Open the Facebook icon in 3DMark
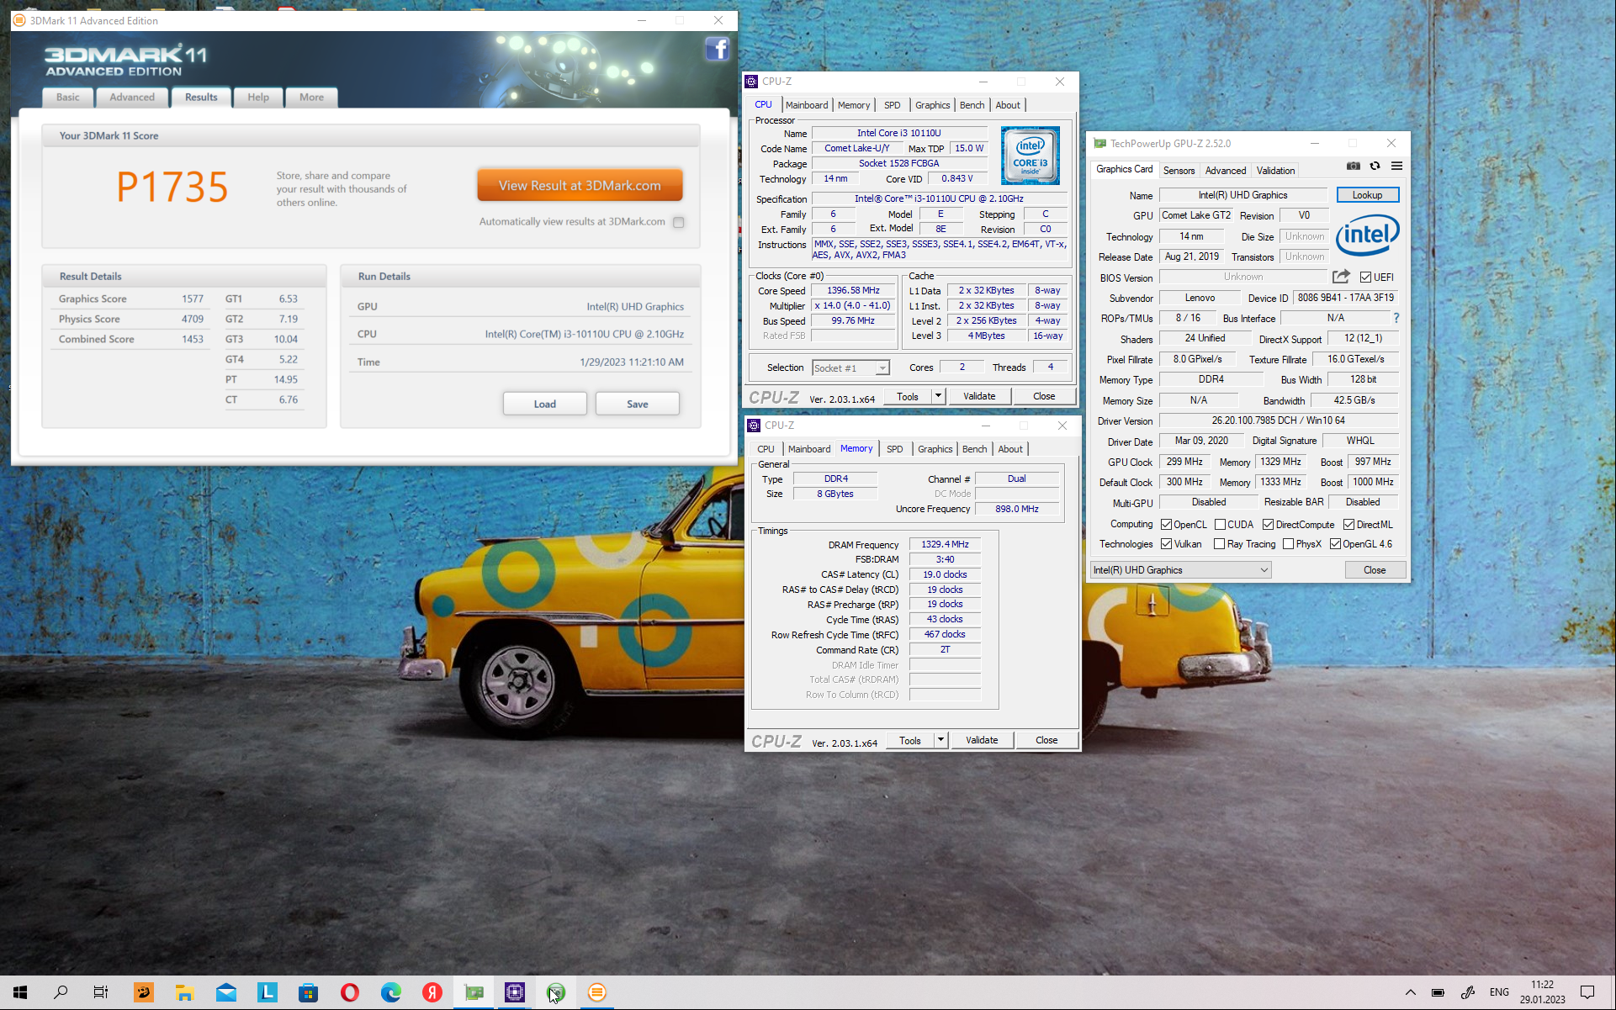 click(x=717, y=49)
